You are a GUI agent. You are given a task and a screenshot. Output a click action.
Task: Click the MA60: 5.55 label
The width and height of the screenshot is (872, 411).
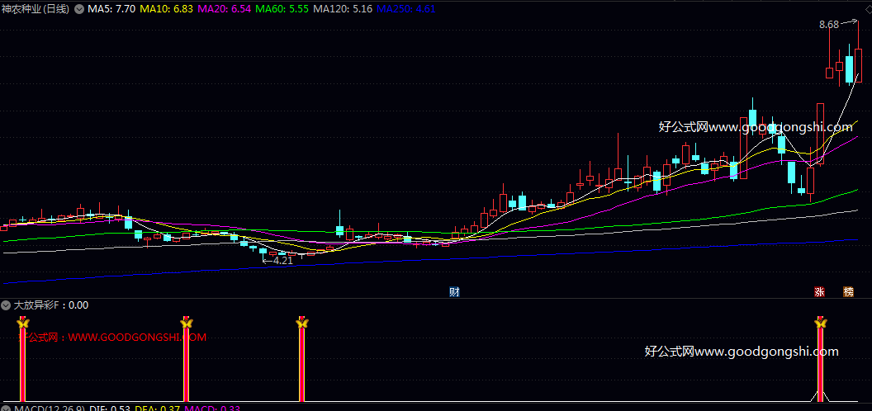tap(282, 9)
